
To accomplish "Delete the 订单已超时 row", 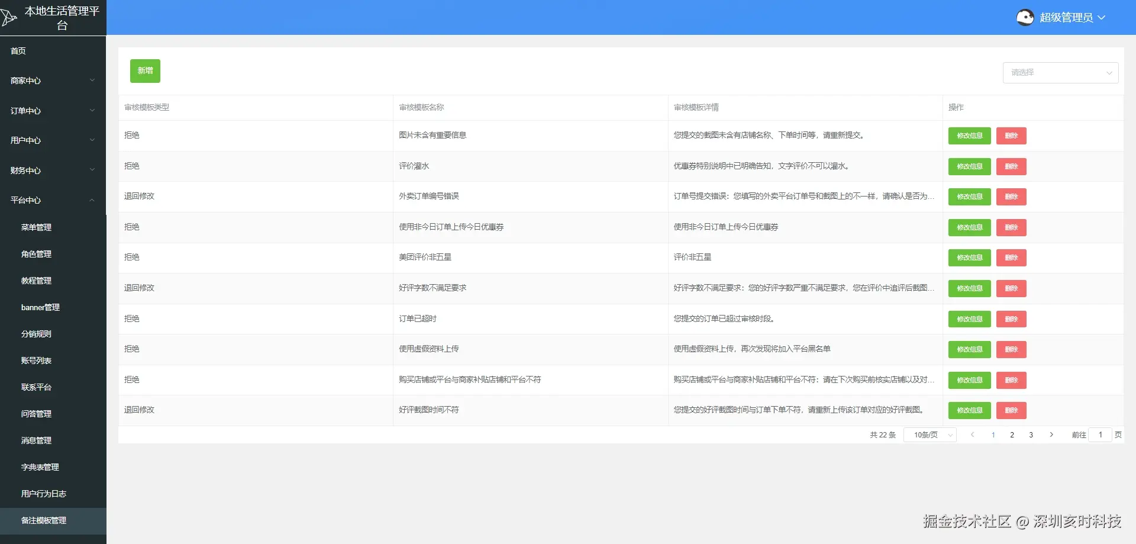I will tap(1011, 319).
